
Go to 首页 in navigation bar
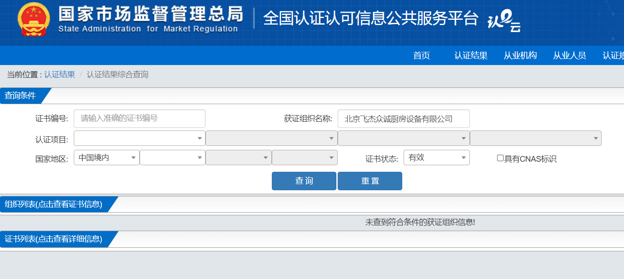pos(422,55)
